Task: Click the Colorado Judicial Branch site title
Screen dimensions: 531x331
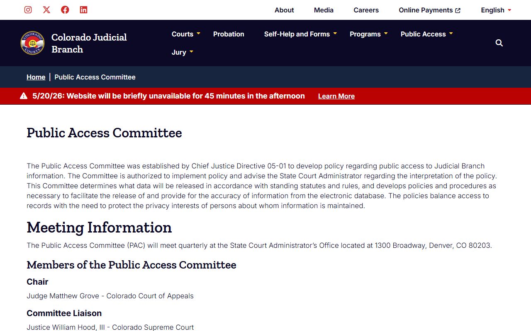Action: 89,43
